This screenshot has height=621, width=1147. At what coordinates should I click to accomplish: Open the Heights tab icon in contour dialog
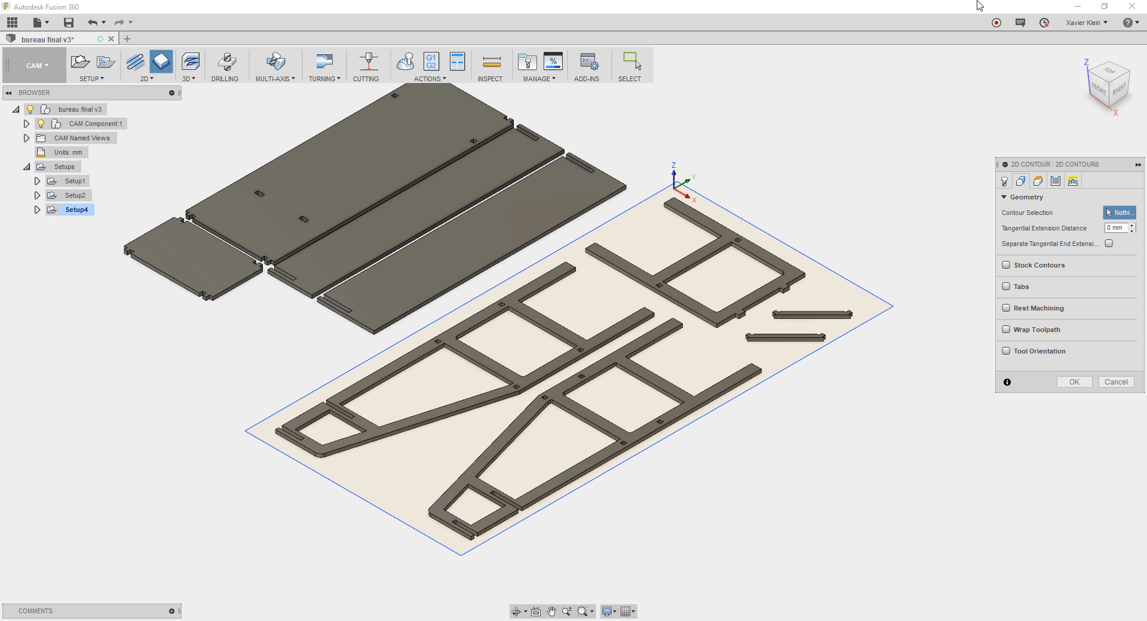1038,181
